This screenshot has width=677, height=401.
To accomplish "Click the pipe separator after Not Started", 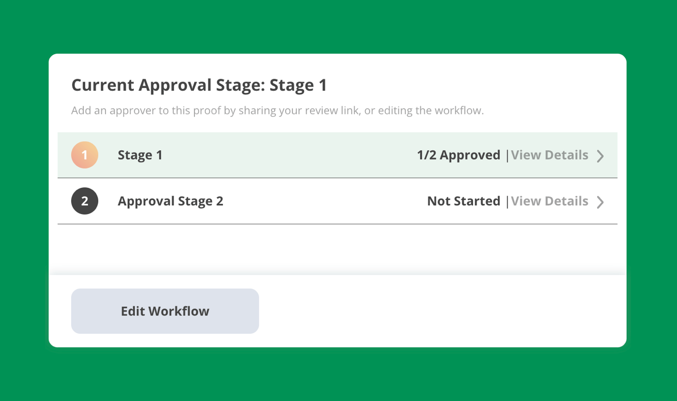I will 507,201.
